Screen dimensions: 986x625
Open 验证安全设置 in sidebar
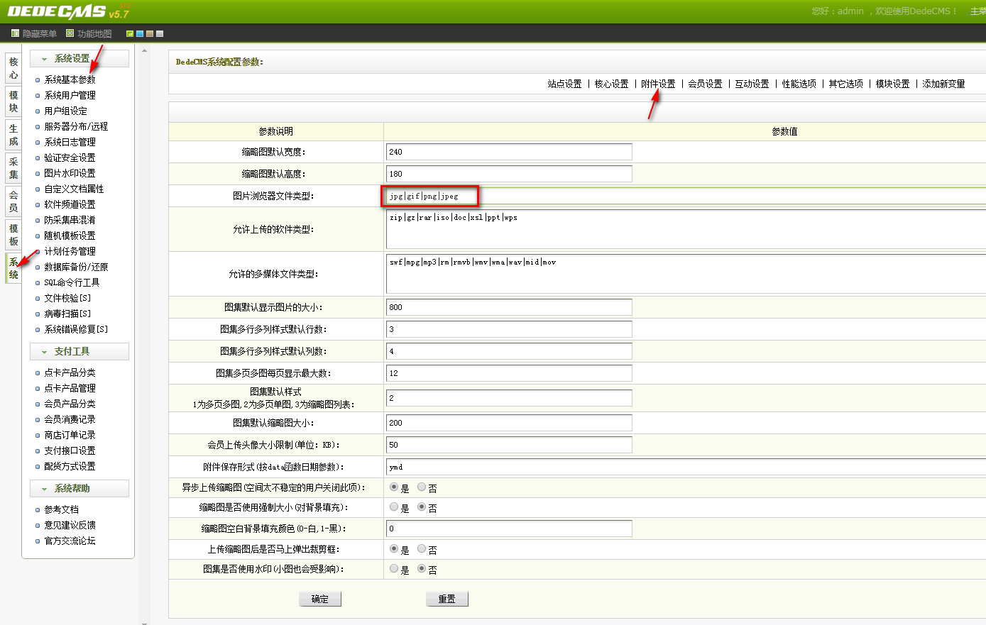(x=70, y=157)
